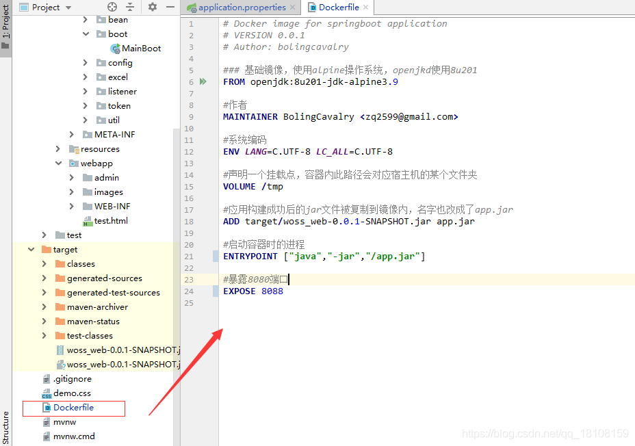Expand the excel folder

(x=85, y=77)
